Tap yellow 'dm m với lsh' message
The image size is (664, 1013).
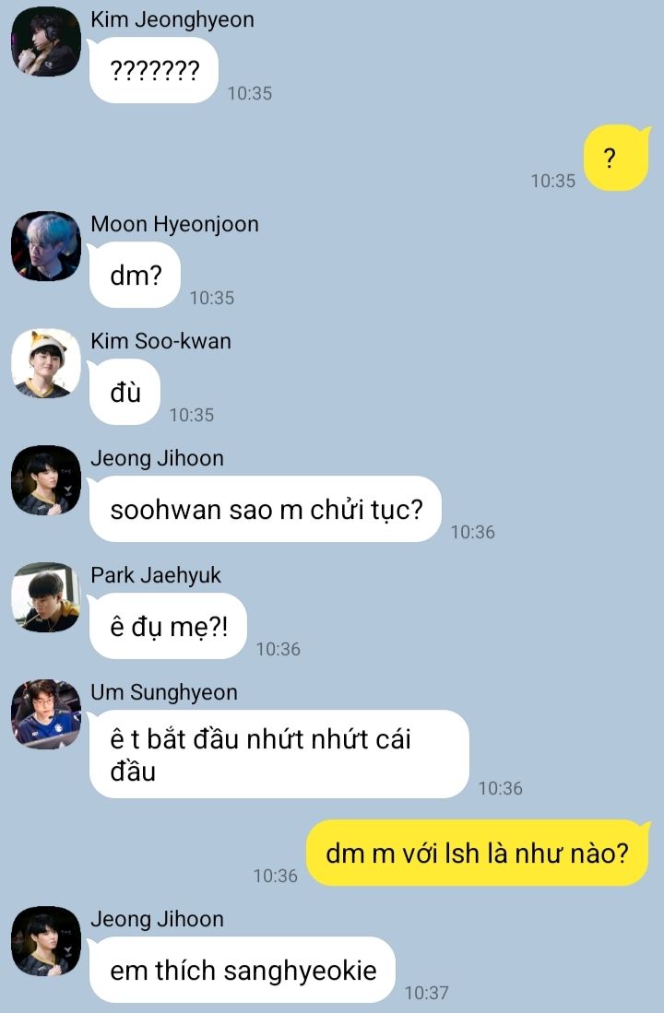tap(478, 853)
